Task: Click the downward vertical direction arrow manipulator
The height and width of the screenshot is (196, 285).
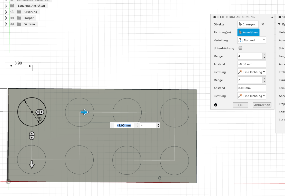Action: [32, 164]
